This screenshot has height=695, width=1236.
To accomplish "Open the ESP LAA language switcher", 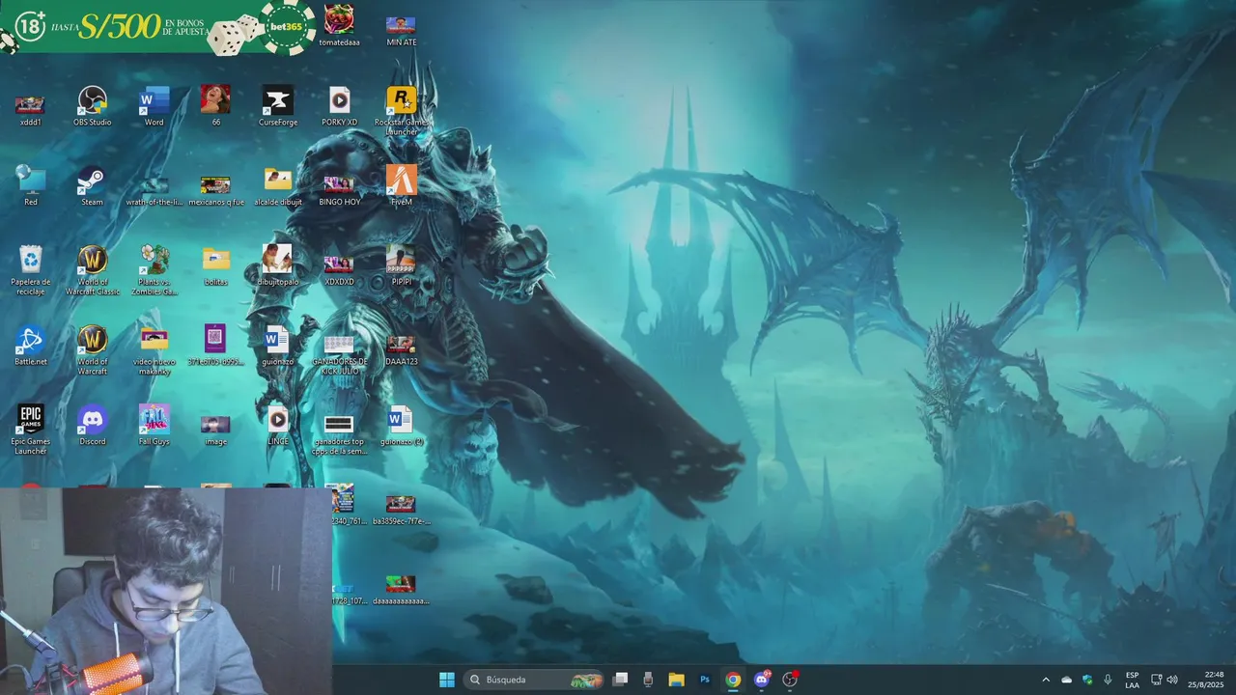I will 1132,680.
